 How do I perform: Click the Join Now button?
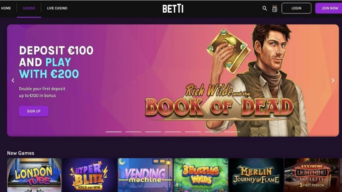tap(329, 8)
